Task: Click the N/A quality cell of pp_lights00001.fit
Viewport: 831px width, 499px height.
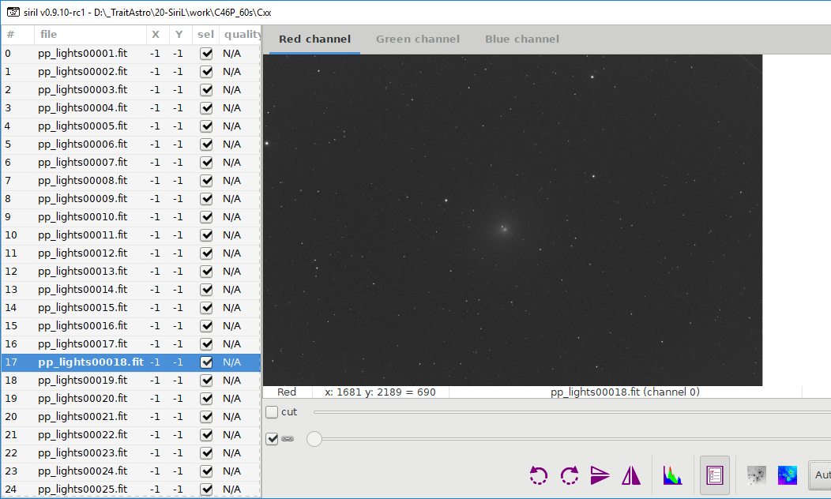Action: [232, 54]
